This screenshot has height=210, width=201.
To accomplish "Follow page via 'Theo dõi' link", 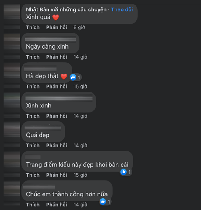I will [122, 9].
